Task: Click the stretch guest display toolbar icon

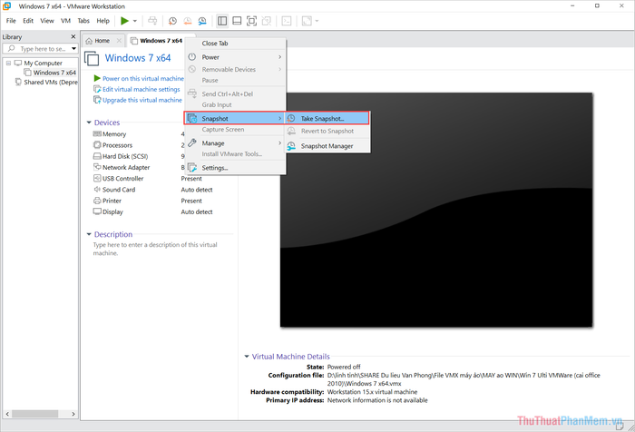Action: [307, 21]
